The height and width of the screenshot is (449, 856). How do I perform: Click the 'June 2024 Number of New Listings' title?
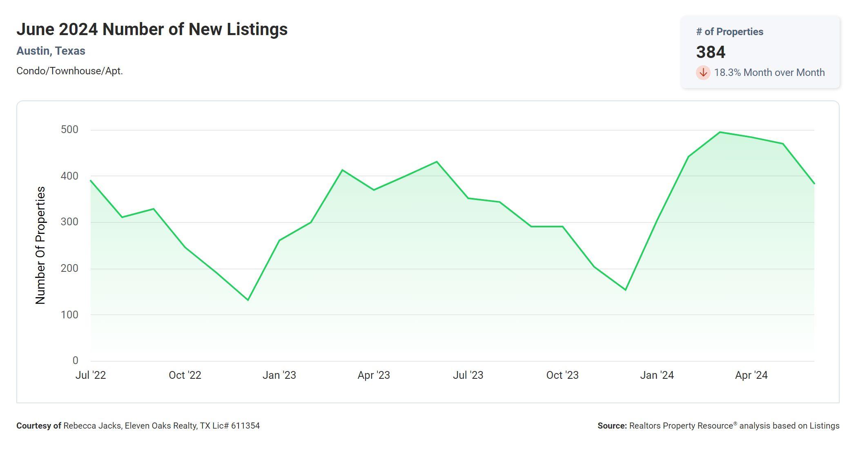[152, 29]
